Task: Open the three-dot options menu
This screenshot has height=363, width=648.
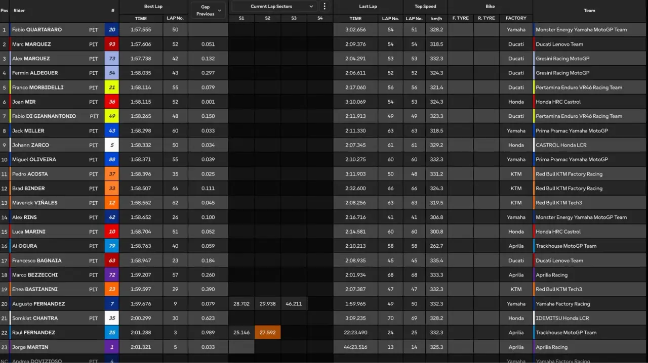Action: point(325,7)
